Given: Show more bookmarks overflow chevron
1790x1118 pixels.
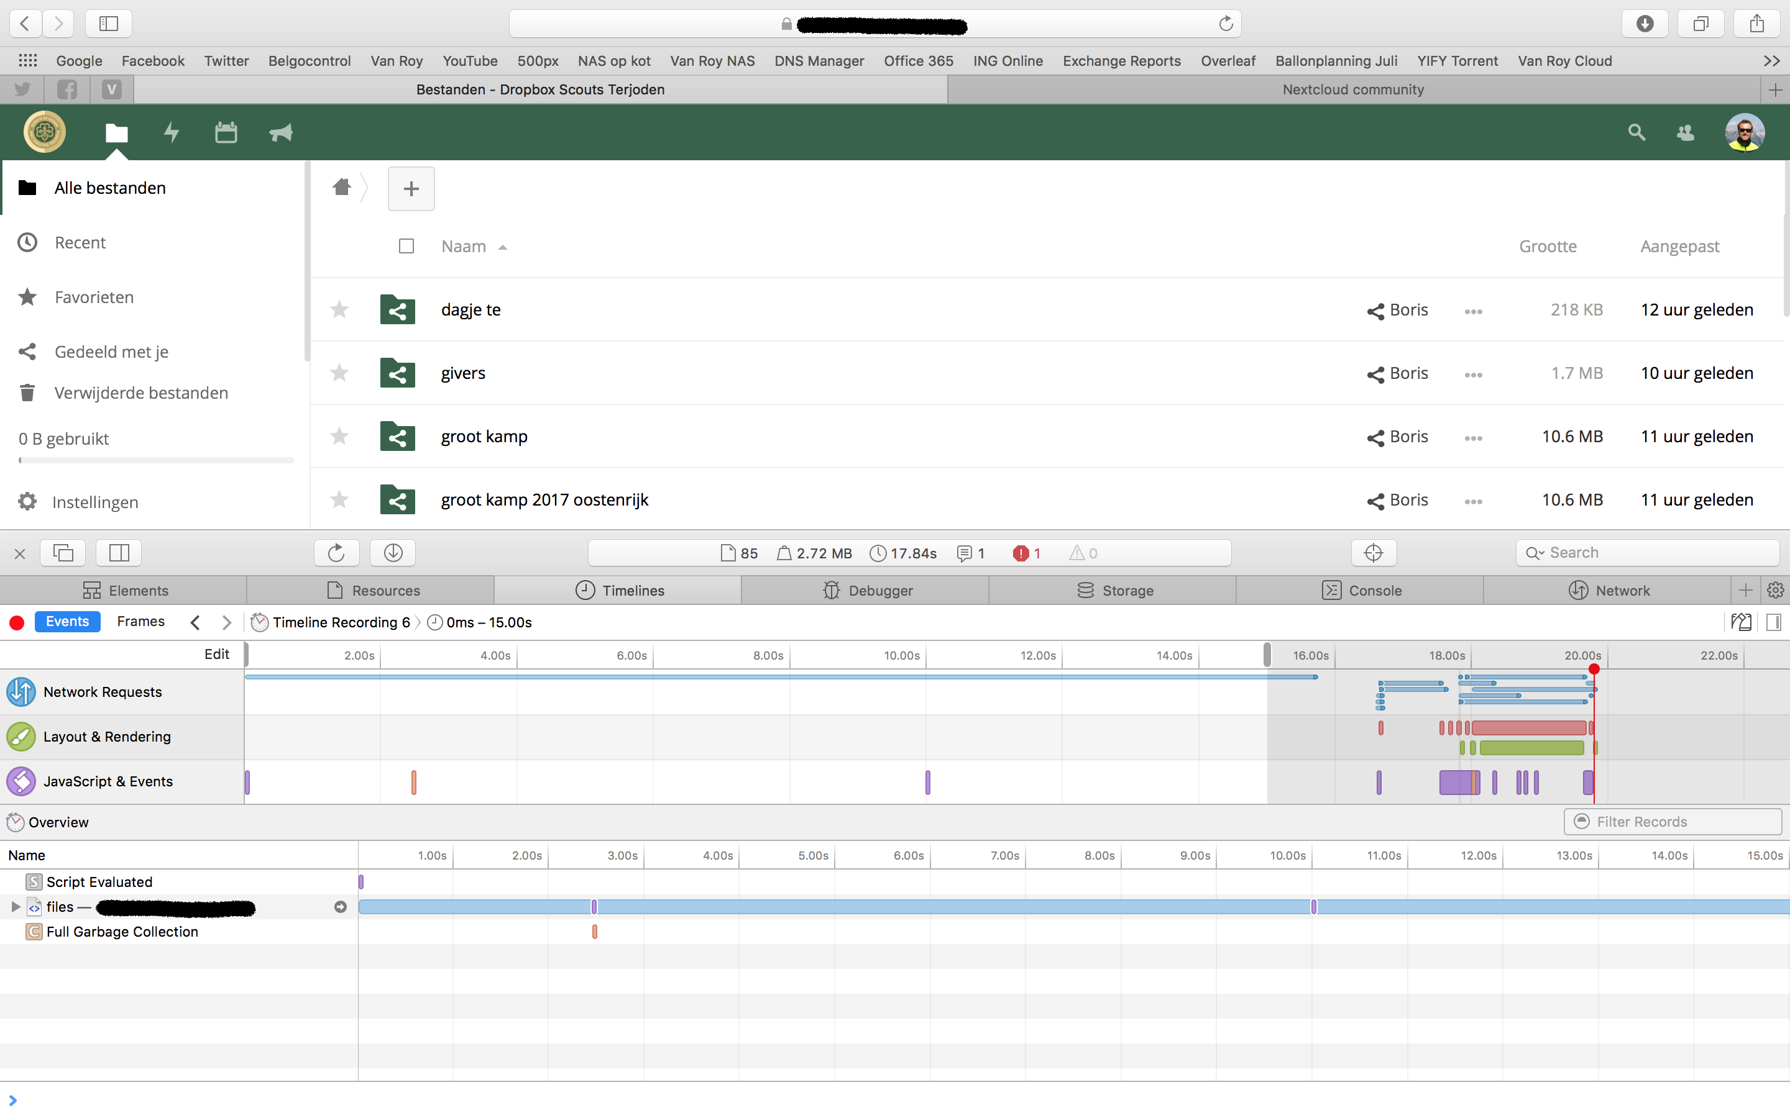Looking at the screenshot, I should pos(1771,61).
